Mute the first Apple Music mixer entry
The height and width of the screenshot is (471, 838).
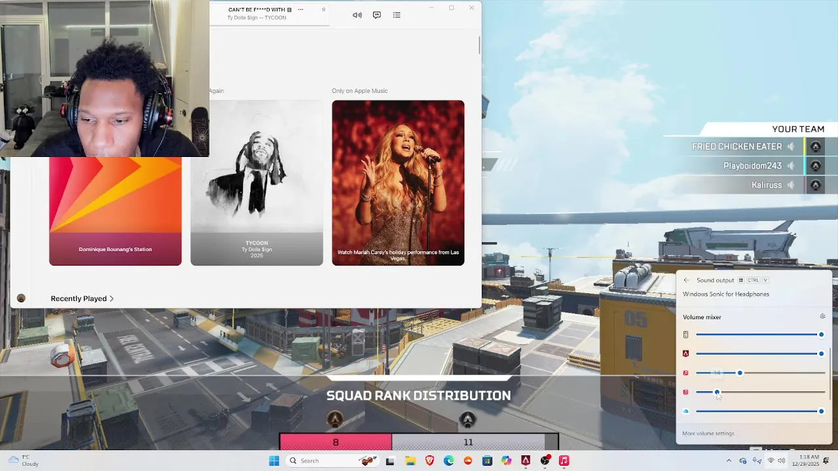pos(685,373)
